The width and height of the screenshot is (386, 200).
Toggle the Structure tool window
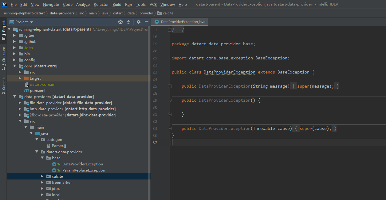pos(3,58)
